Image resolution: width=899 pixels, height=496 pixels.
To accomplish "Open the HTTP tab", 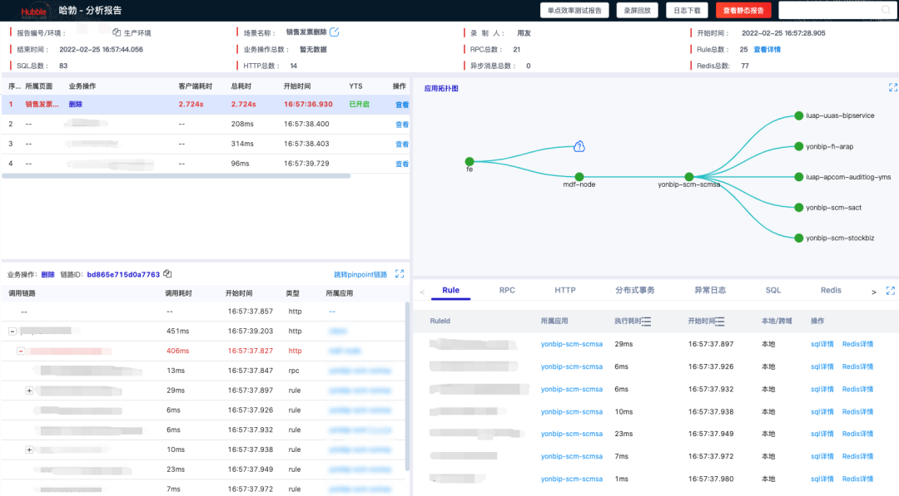I will [x=564, y=290].
